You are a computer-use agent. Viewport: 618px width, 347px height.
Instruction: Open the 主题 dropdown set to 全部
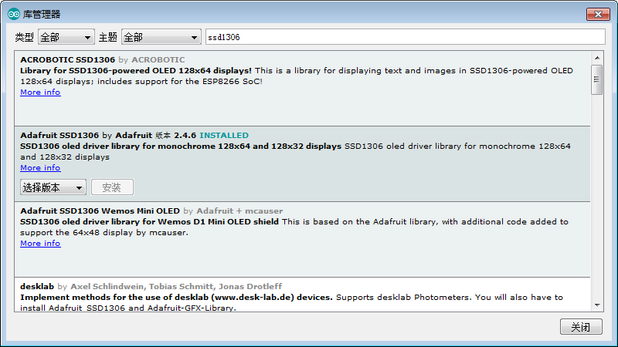(161, 37)
